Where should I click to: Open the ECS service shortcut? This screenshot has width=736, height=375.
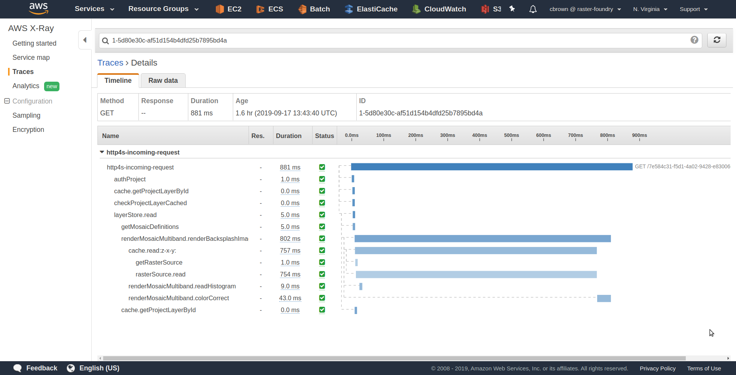pyautogui.click(x=270, y=9)
